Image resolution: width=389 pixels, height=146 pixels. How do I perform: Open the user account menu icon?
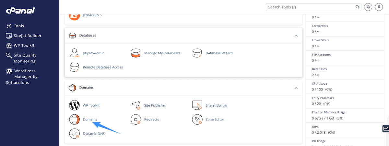379,7
